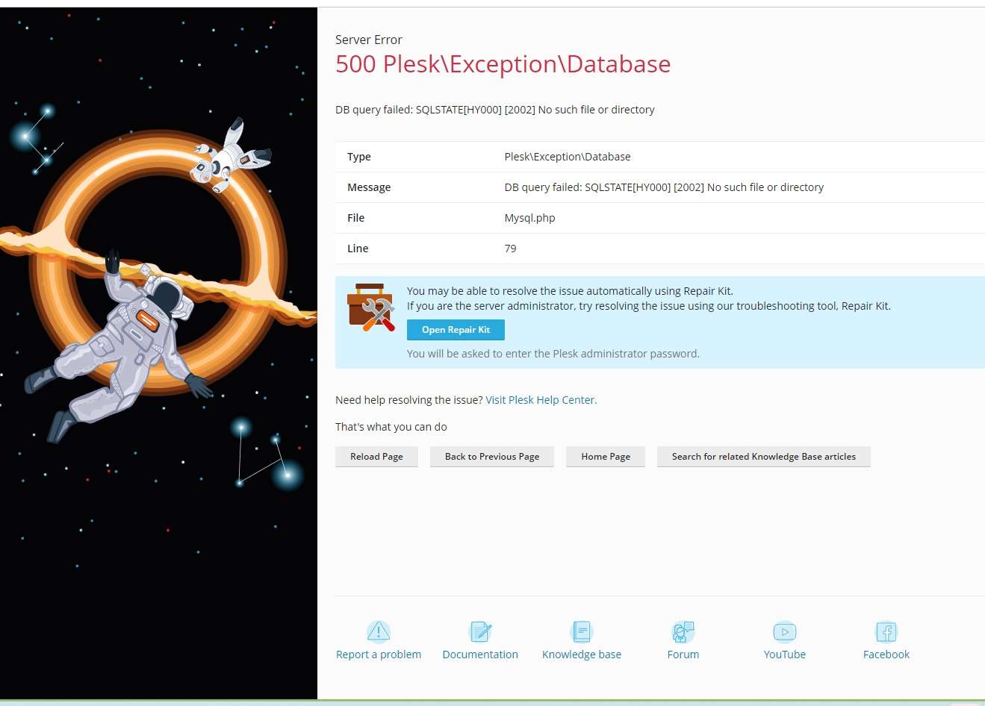This screenshot has height=706, width=985.
Task: Click the Knowledge base book icon
Action: [x=582, y=631]
